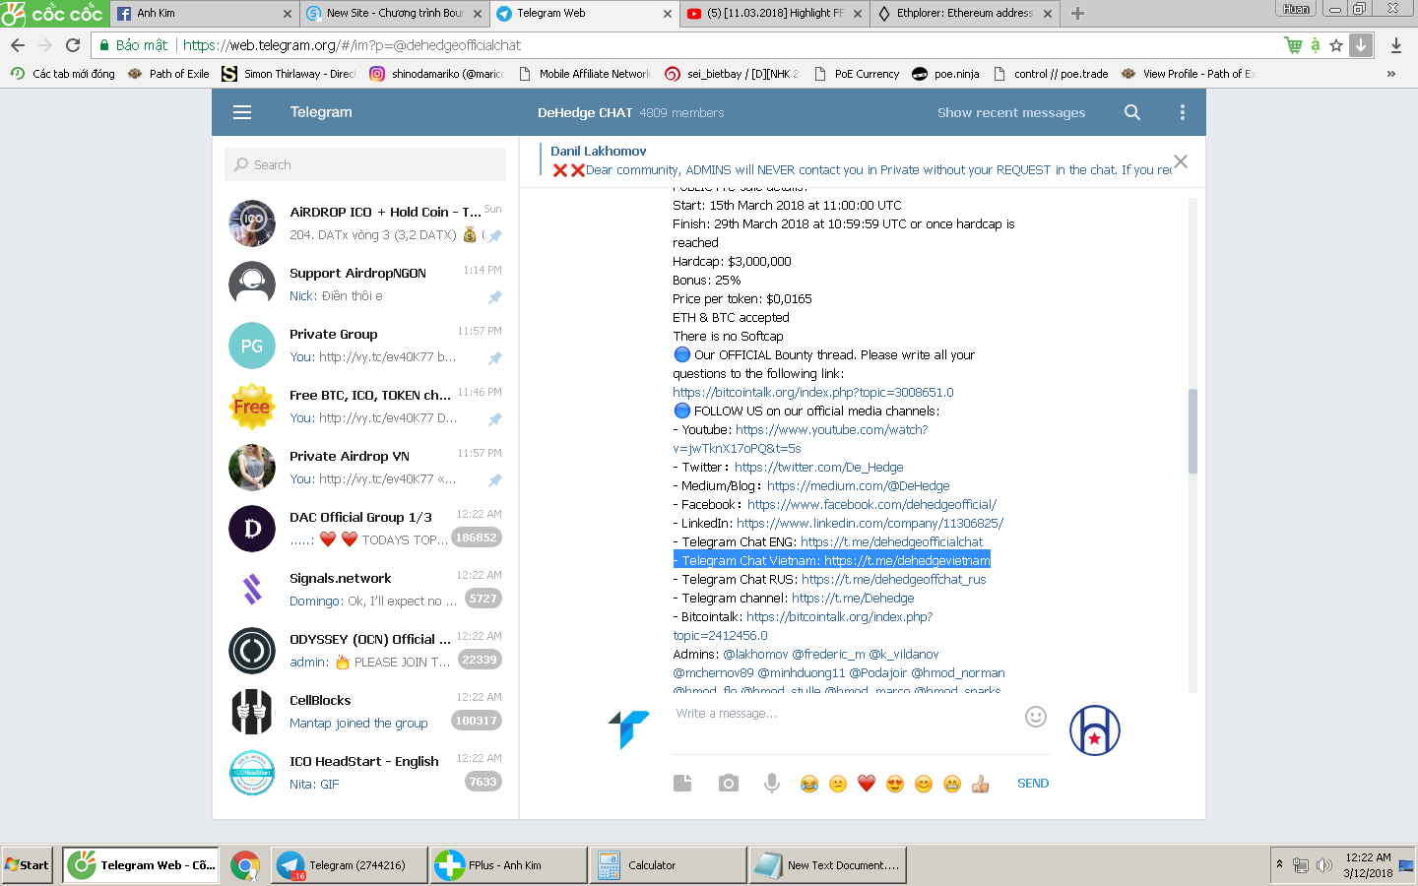Open the Signals.network chat
This screenshot has height=886, width=1418.
[x=365, y=590]
